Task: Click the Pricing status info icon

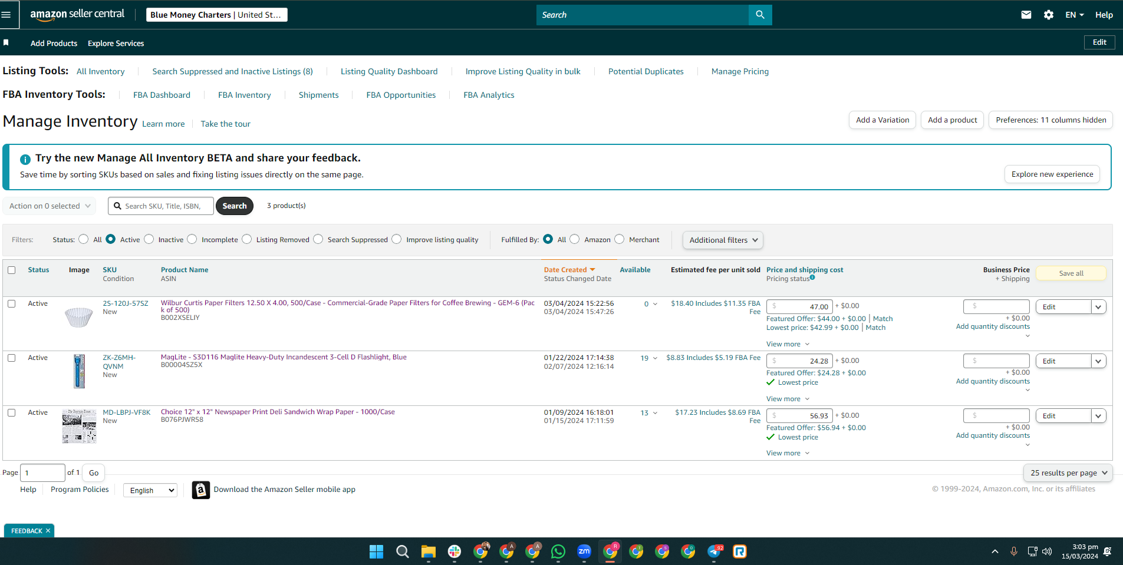Action: click(812, 277)
